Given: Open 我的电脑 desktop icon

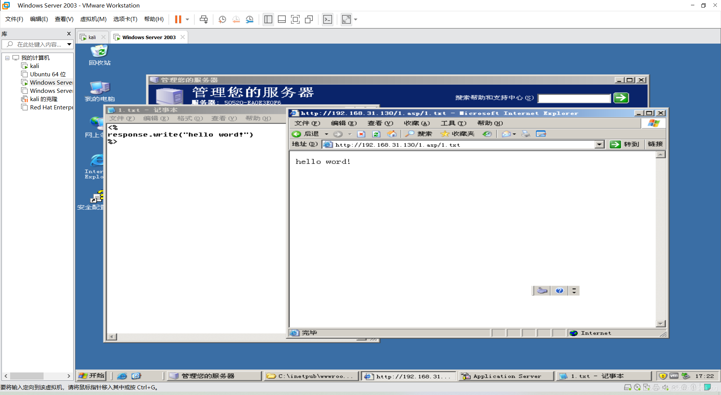Looking at the screenshot, I should point(100,91).
